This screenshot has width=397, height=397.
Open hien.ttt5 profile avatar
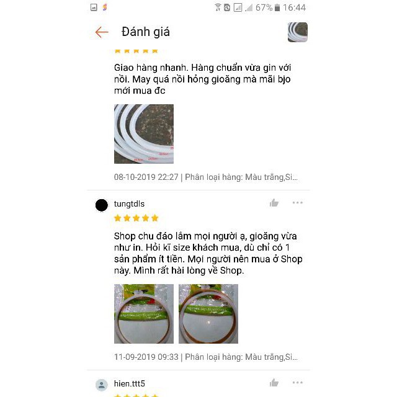[102, 385]
